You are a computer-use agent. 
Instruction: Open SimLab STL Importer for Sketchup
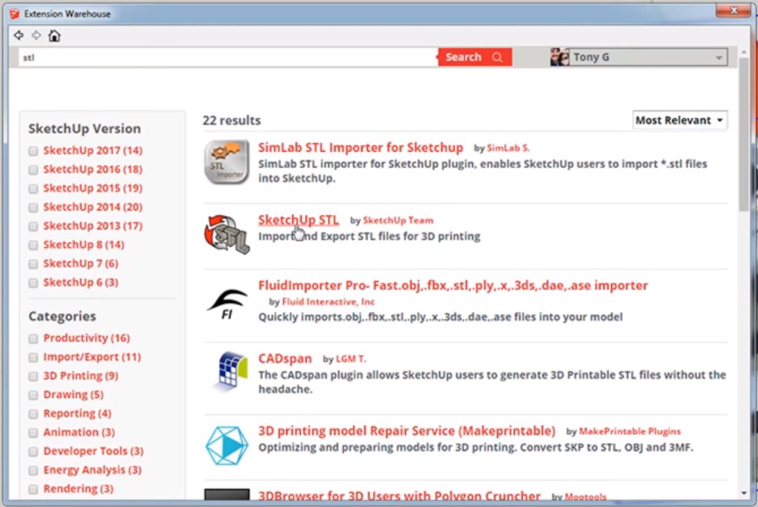coord(361,147)
